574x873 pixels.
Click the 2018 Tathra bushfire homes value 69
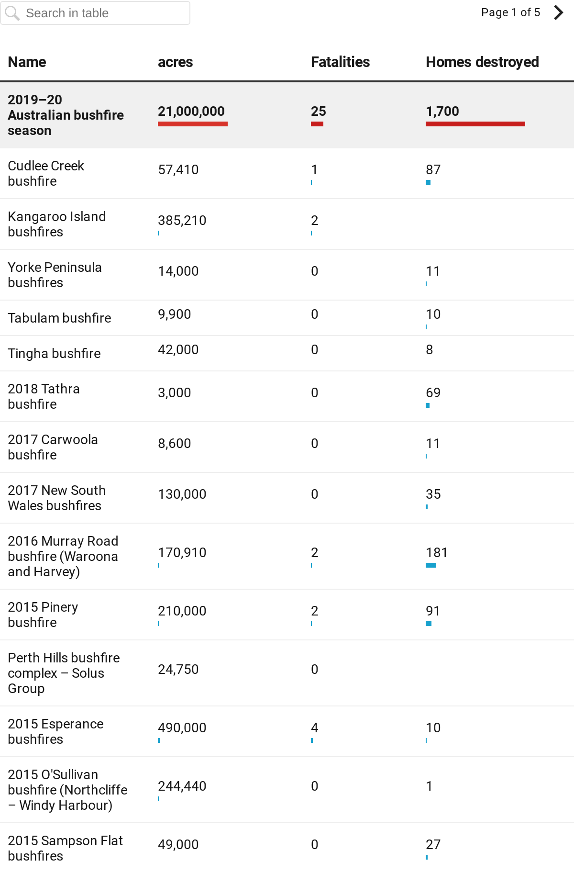click(433, 392)
